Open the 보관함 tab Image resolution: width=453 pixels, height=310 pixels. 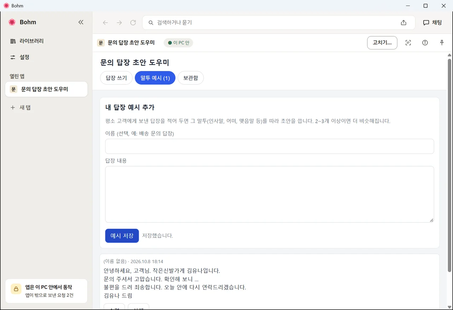(x=190, y=78)
